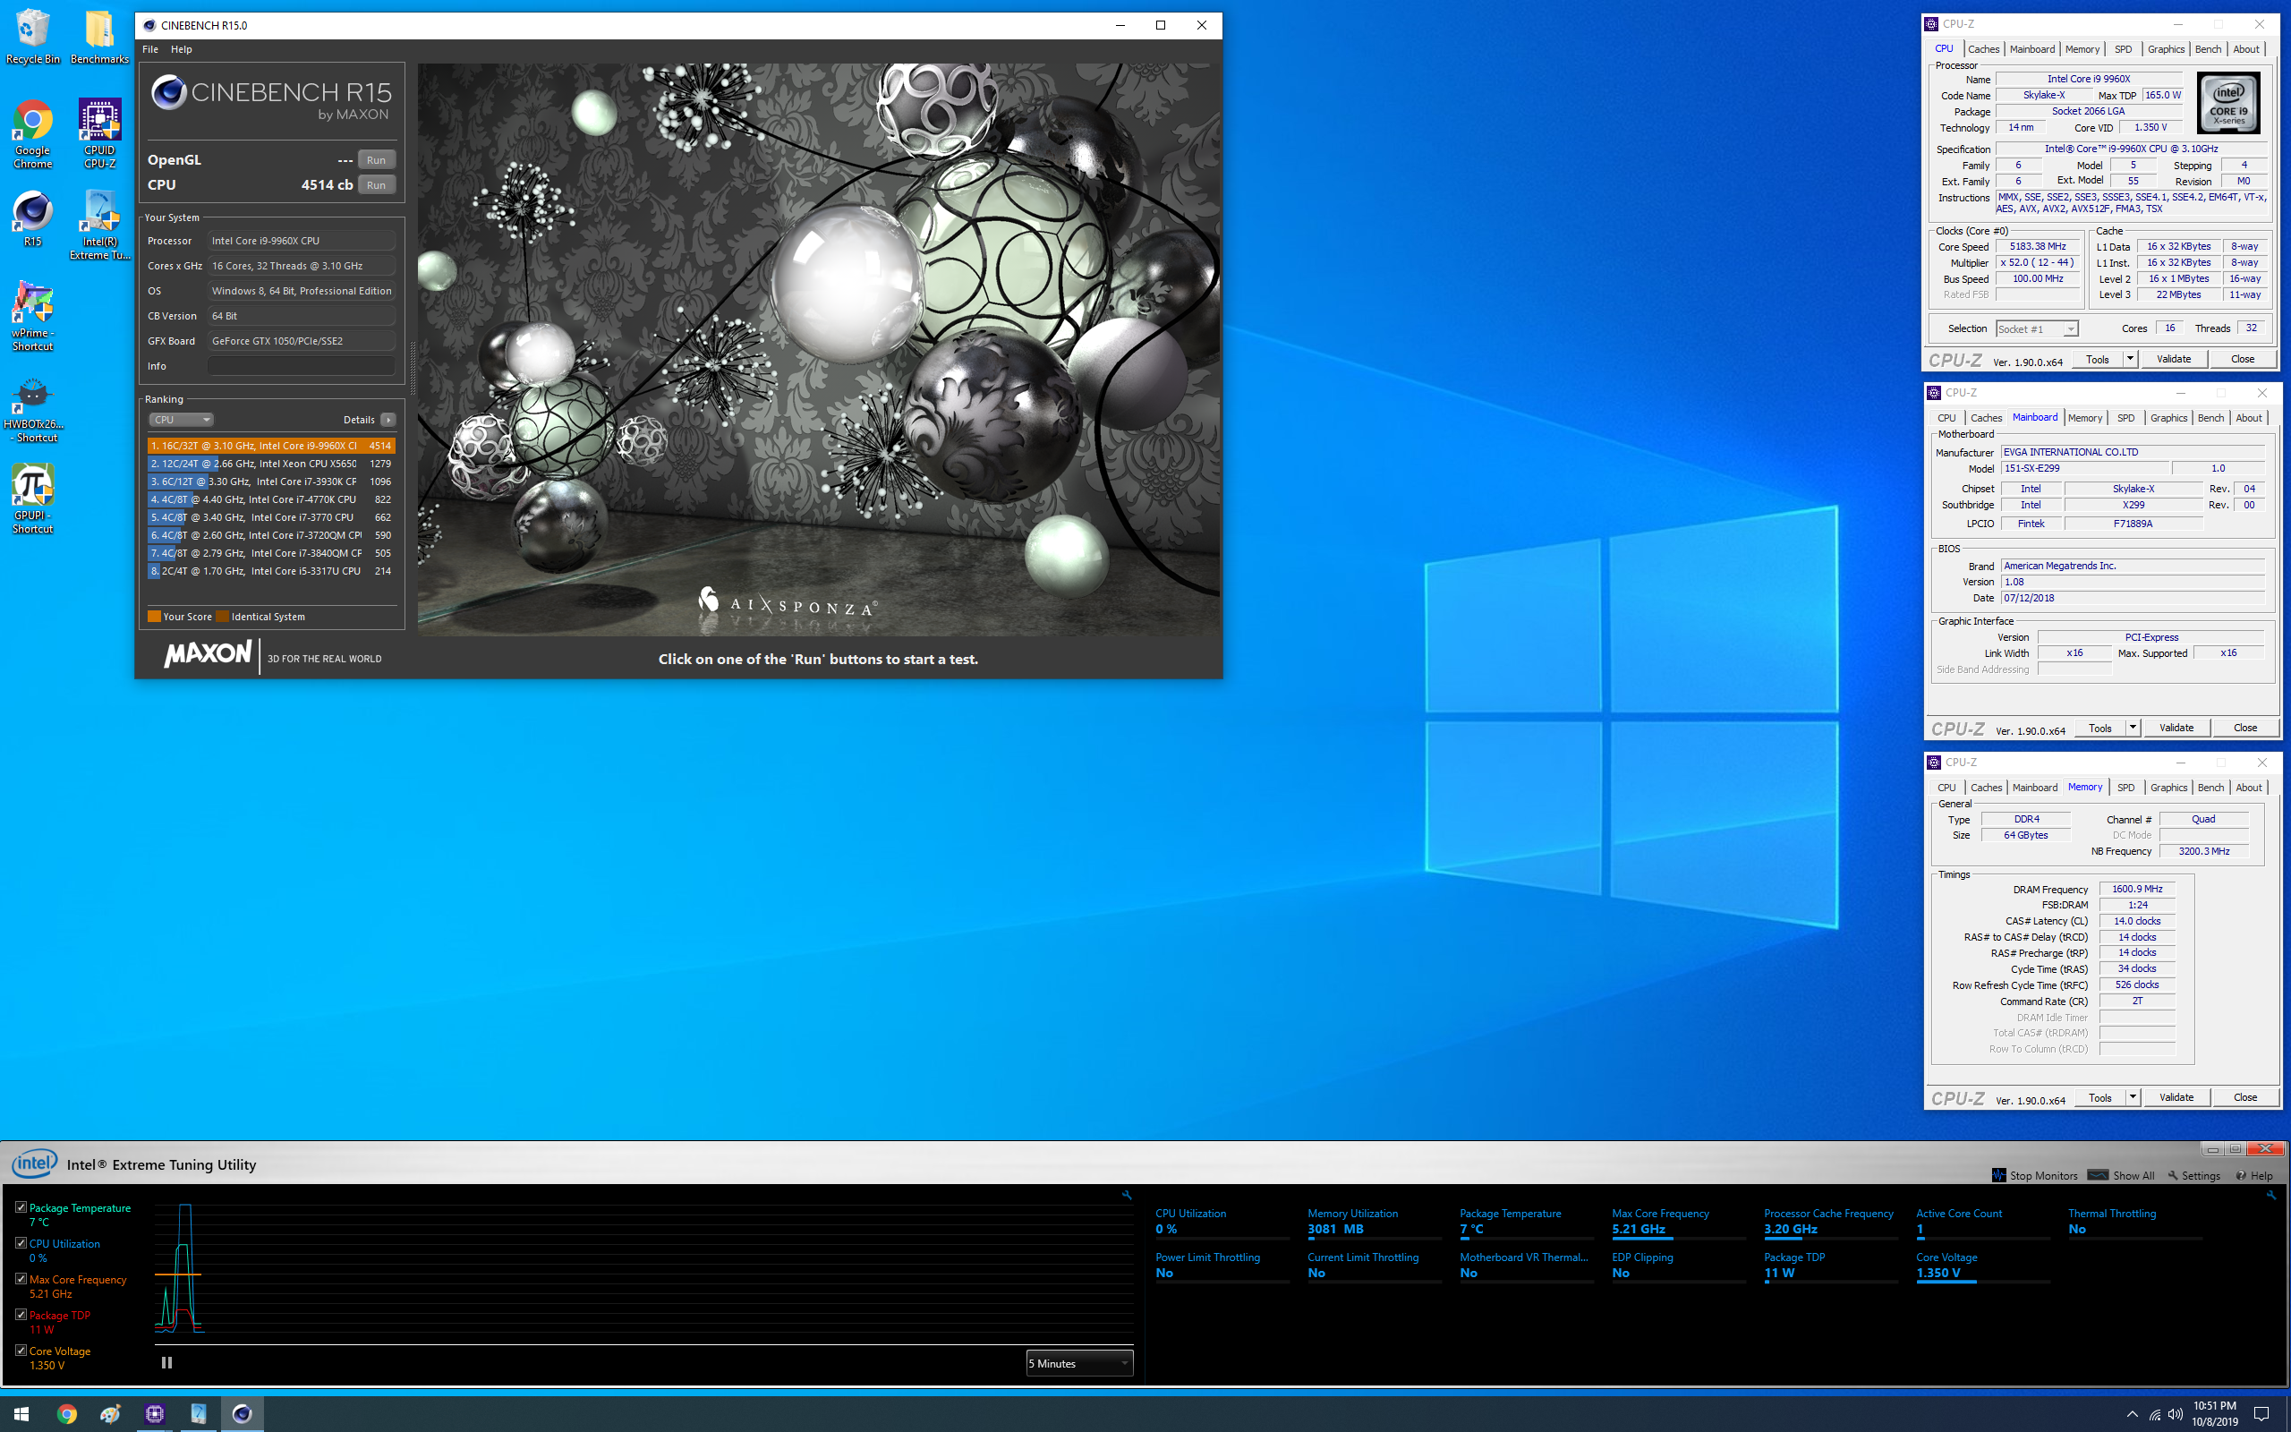Screen dimensions: 2291x1432
Task: Open the CPUID CPU-Z desktop shortcut
Action: [99, 134]
